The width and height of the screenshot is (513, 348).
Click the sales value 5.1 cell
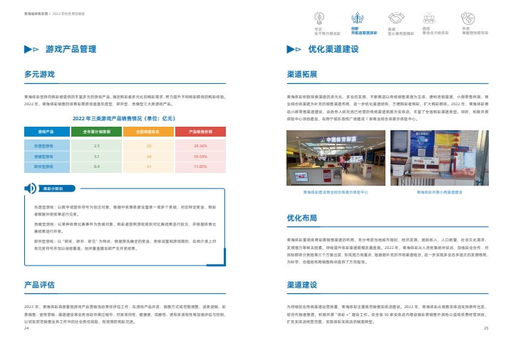(x=96, y=157)
